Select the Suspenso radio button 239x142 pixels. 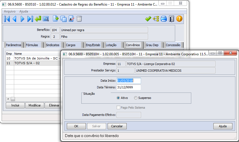click(x=136, y=98)
